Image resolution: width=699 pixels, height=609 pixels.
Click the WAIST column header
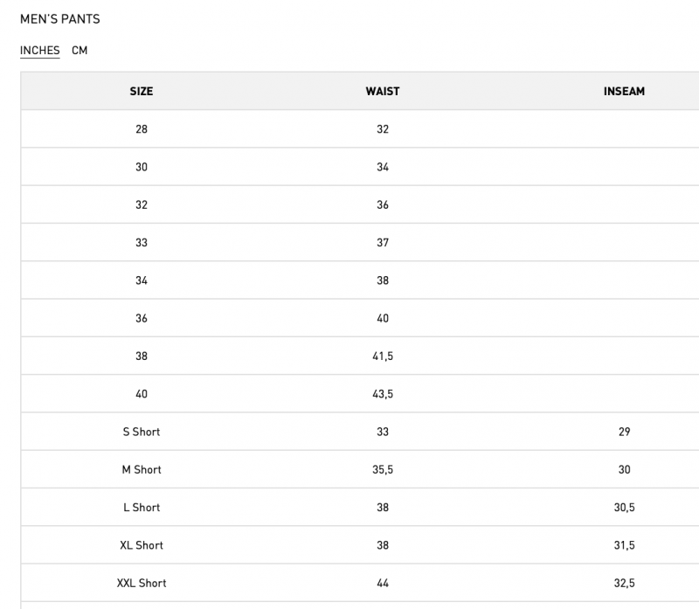(383, 91)
